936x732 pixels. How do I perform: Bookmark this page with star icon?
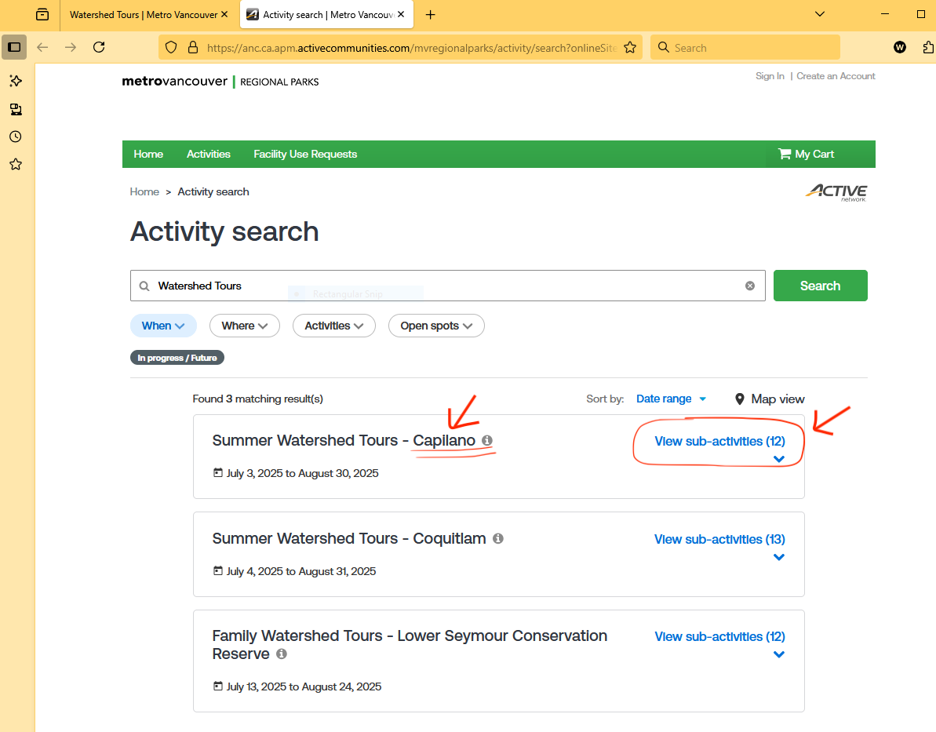click(x=629, y=48)
